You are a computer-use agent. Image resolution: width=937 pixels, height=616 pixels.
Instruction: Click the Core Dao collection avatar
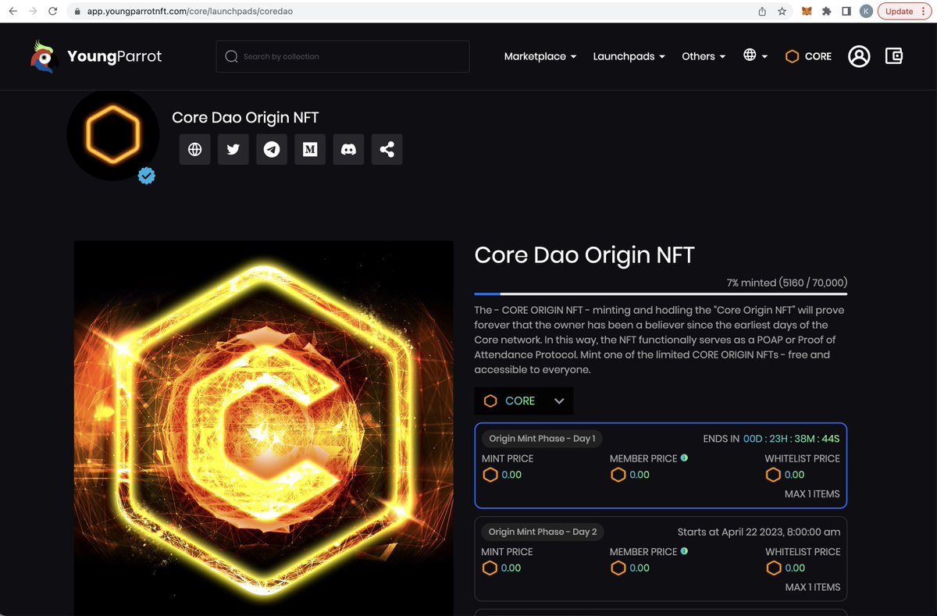pyautogui.click(x=113, y=135)
